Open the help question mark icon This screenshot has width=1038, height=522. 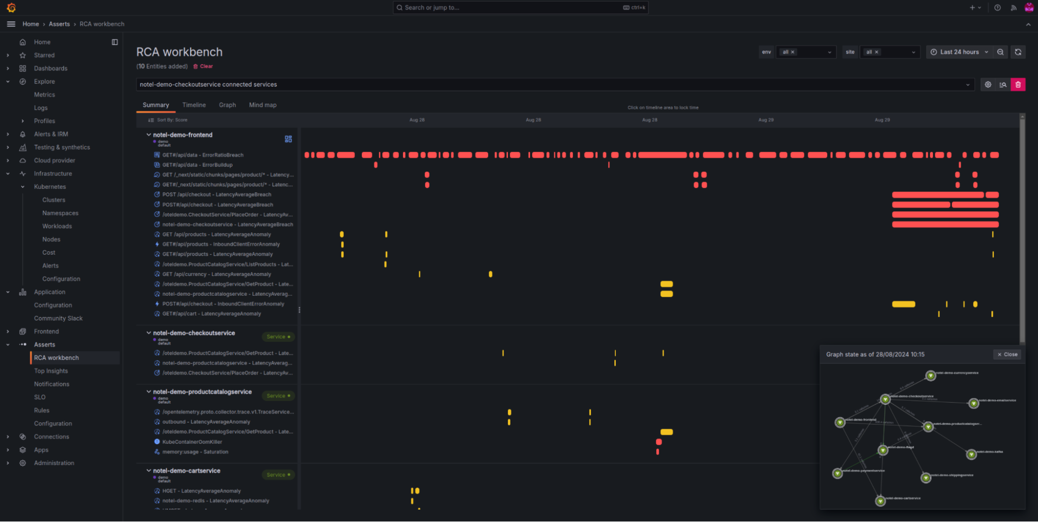(x=997, y=8)
